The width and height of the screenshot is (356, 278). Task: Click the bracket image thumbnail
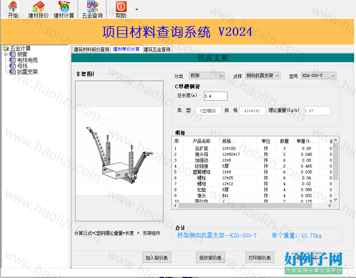[x=119, y=151]
